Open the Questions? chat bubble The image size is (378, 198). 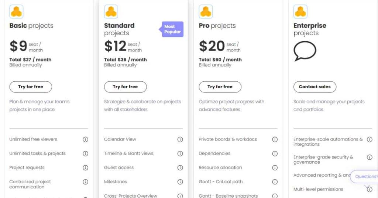tap(364, 177)
